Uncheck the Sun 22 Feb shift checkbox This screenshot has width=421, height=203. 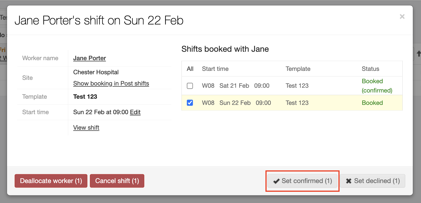click(x=190, y=103)
